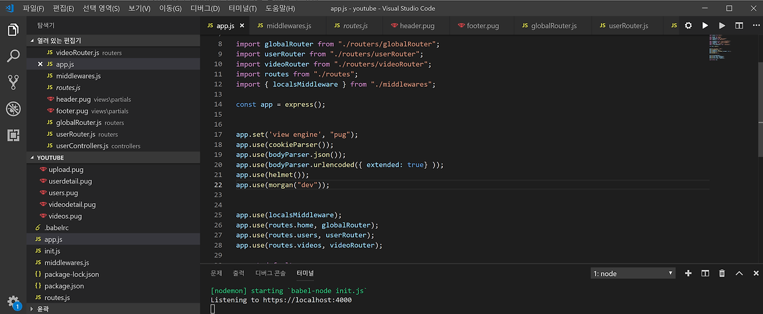Viewport: 763px width, 314px height.
Task: Open the Explorer view in activity bar
Action: (13, 30)
